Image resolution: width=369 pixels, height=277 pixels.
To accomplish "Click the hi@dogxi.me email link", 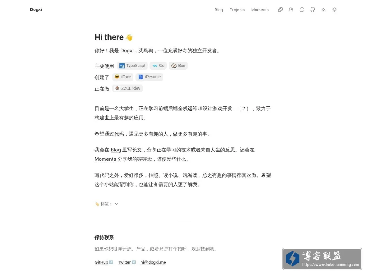I will pyautogui.click(x=153, y=262).
